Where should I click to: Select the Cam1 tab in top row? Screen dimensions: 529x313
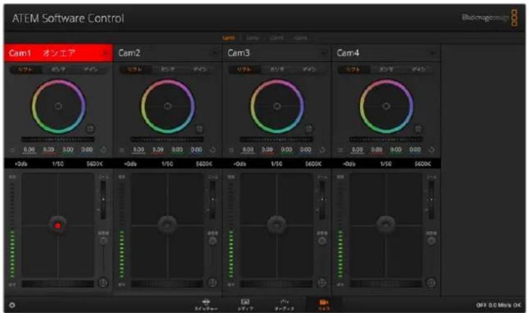228,38
